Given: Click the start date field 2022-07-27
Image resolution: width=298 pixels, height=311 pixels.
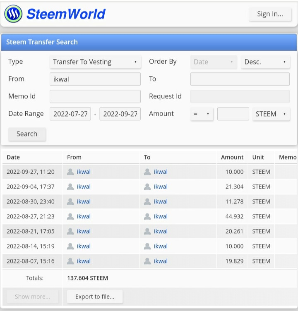Looking at the screenshot, I should (x=70, y=114).
